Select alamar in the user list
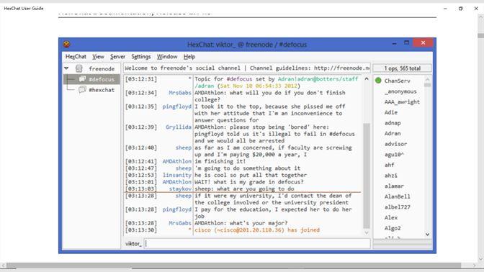The image size is (484, 272). 394,186
